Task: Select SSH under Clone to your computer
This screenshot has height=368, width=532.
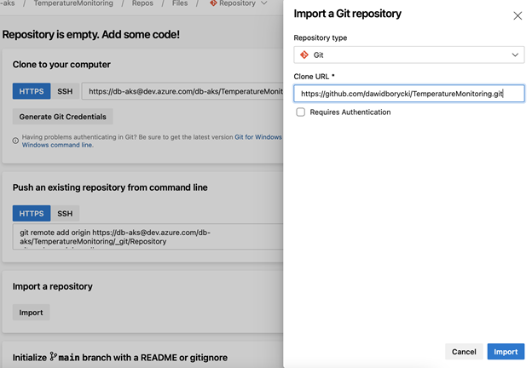Action: tap(65, 91)
